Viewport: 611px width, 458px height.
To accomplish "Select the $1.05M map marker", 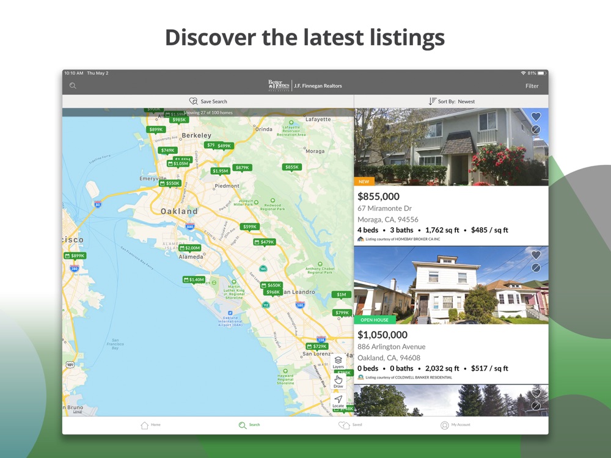I will pos(178,164).
